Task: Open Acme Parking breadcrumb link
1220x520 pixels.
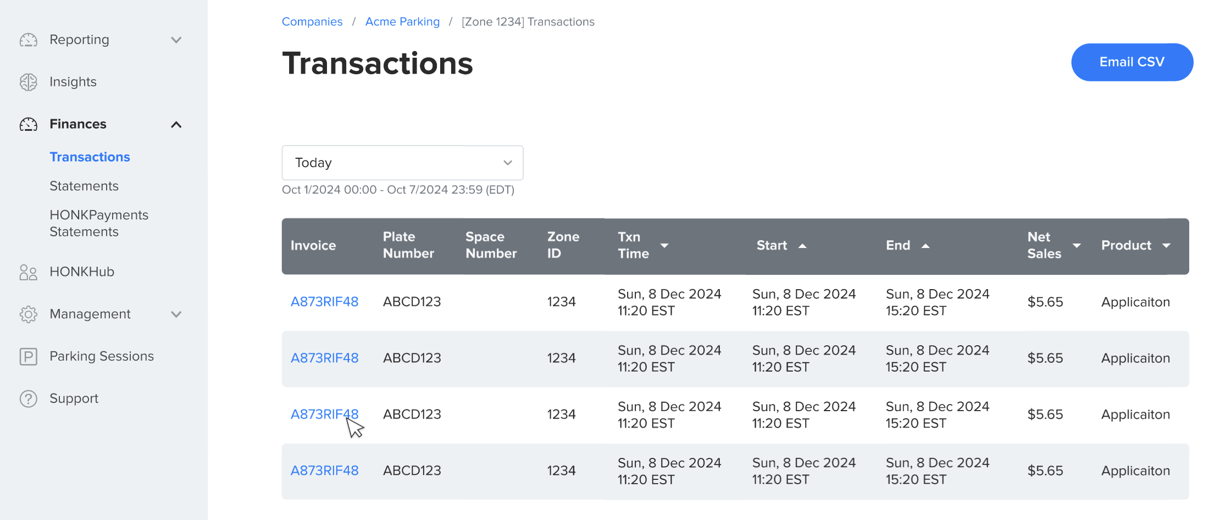Action: click(x=402, y=22)
